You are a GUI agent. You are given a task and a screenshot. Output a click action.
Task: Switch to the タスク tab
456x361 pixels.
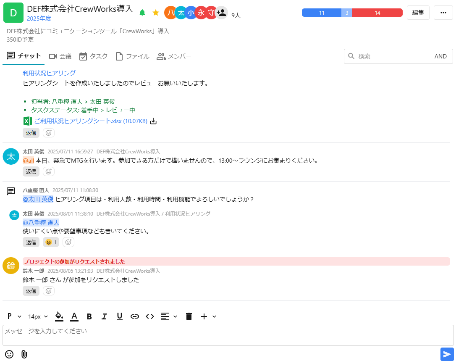point(93,56)
